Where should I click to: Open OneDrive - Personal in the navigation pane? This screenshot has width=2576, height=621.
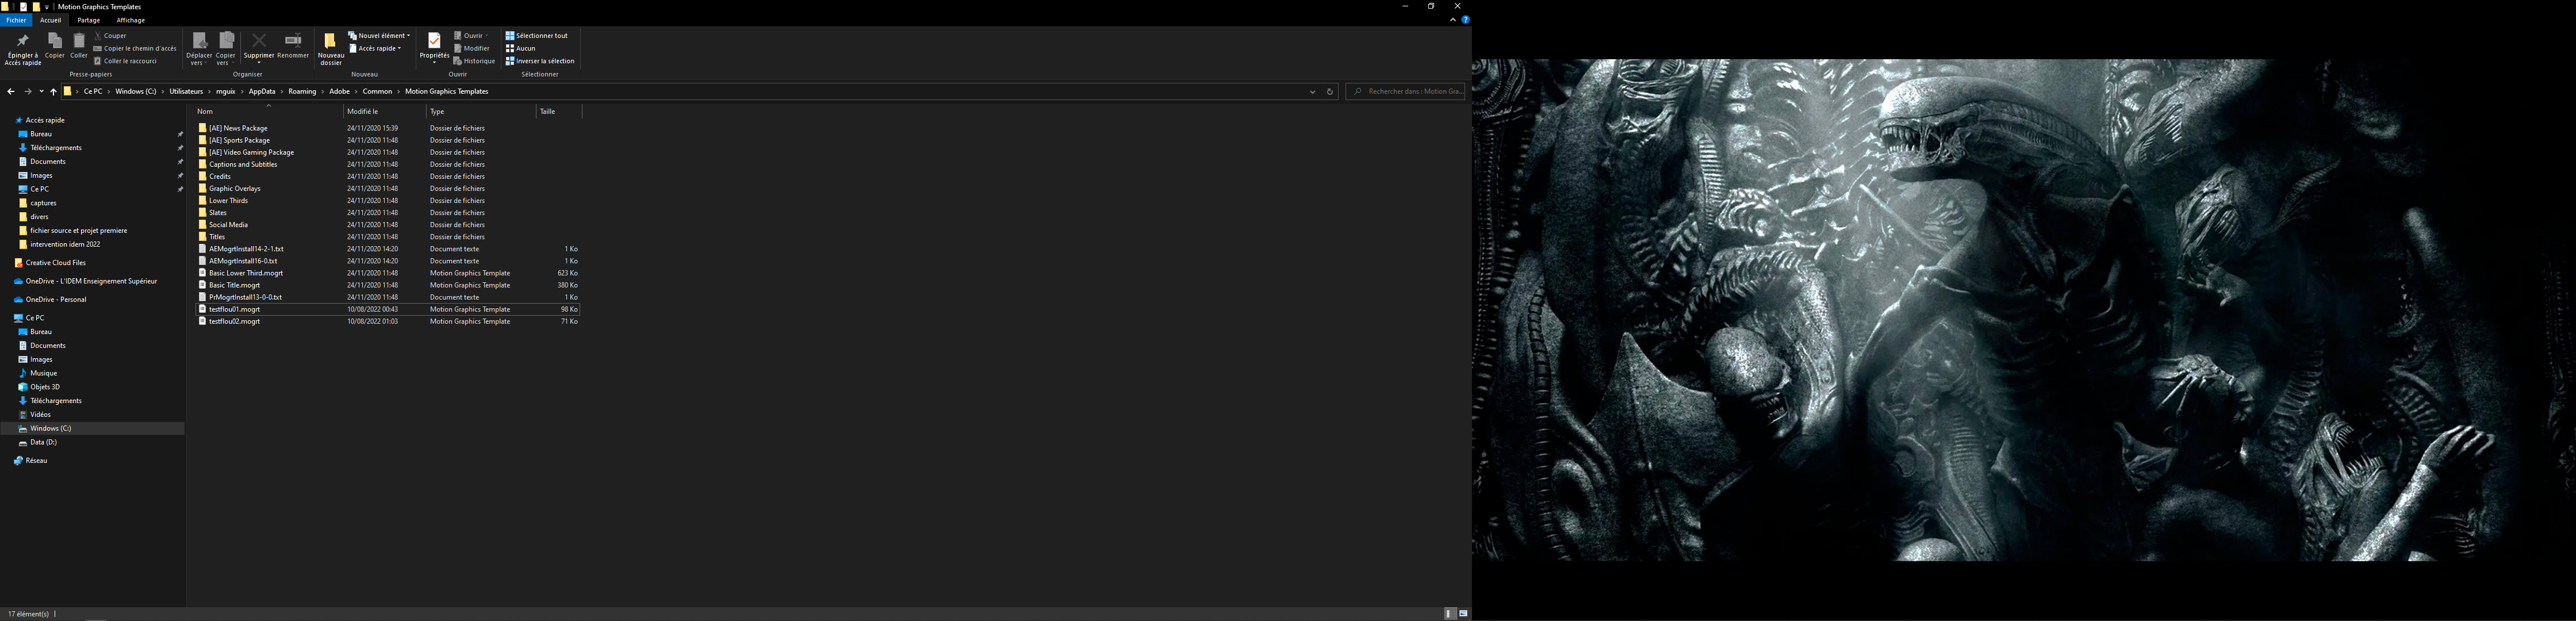pyautogui.click(x=55, y=299)
